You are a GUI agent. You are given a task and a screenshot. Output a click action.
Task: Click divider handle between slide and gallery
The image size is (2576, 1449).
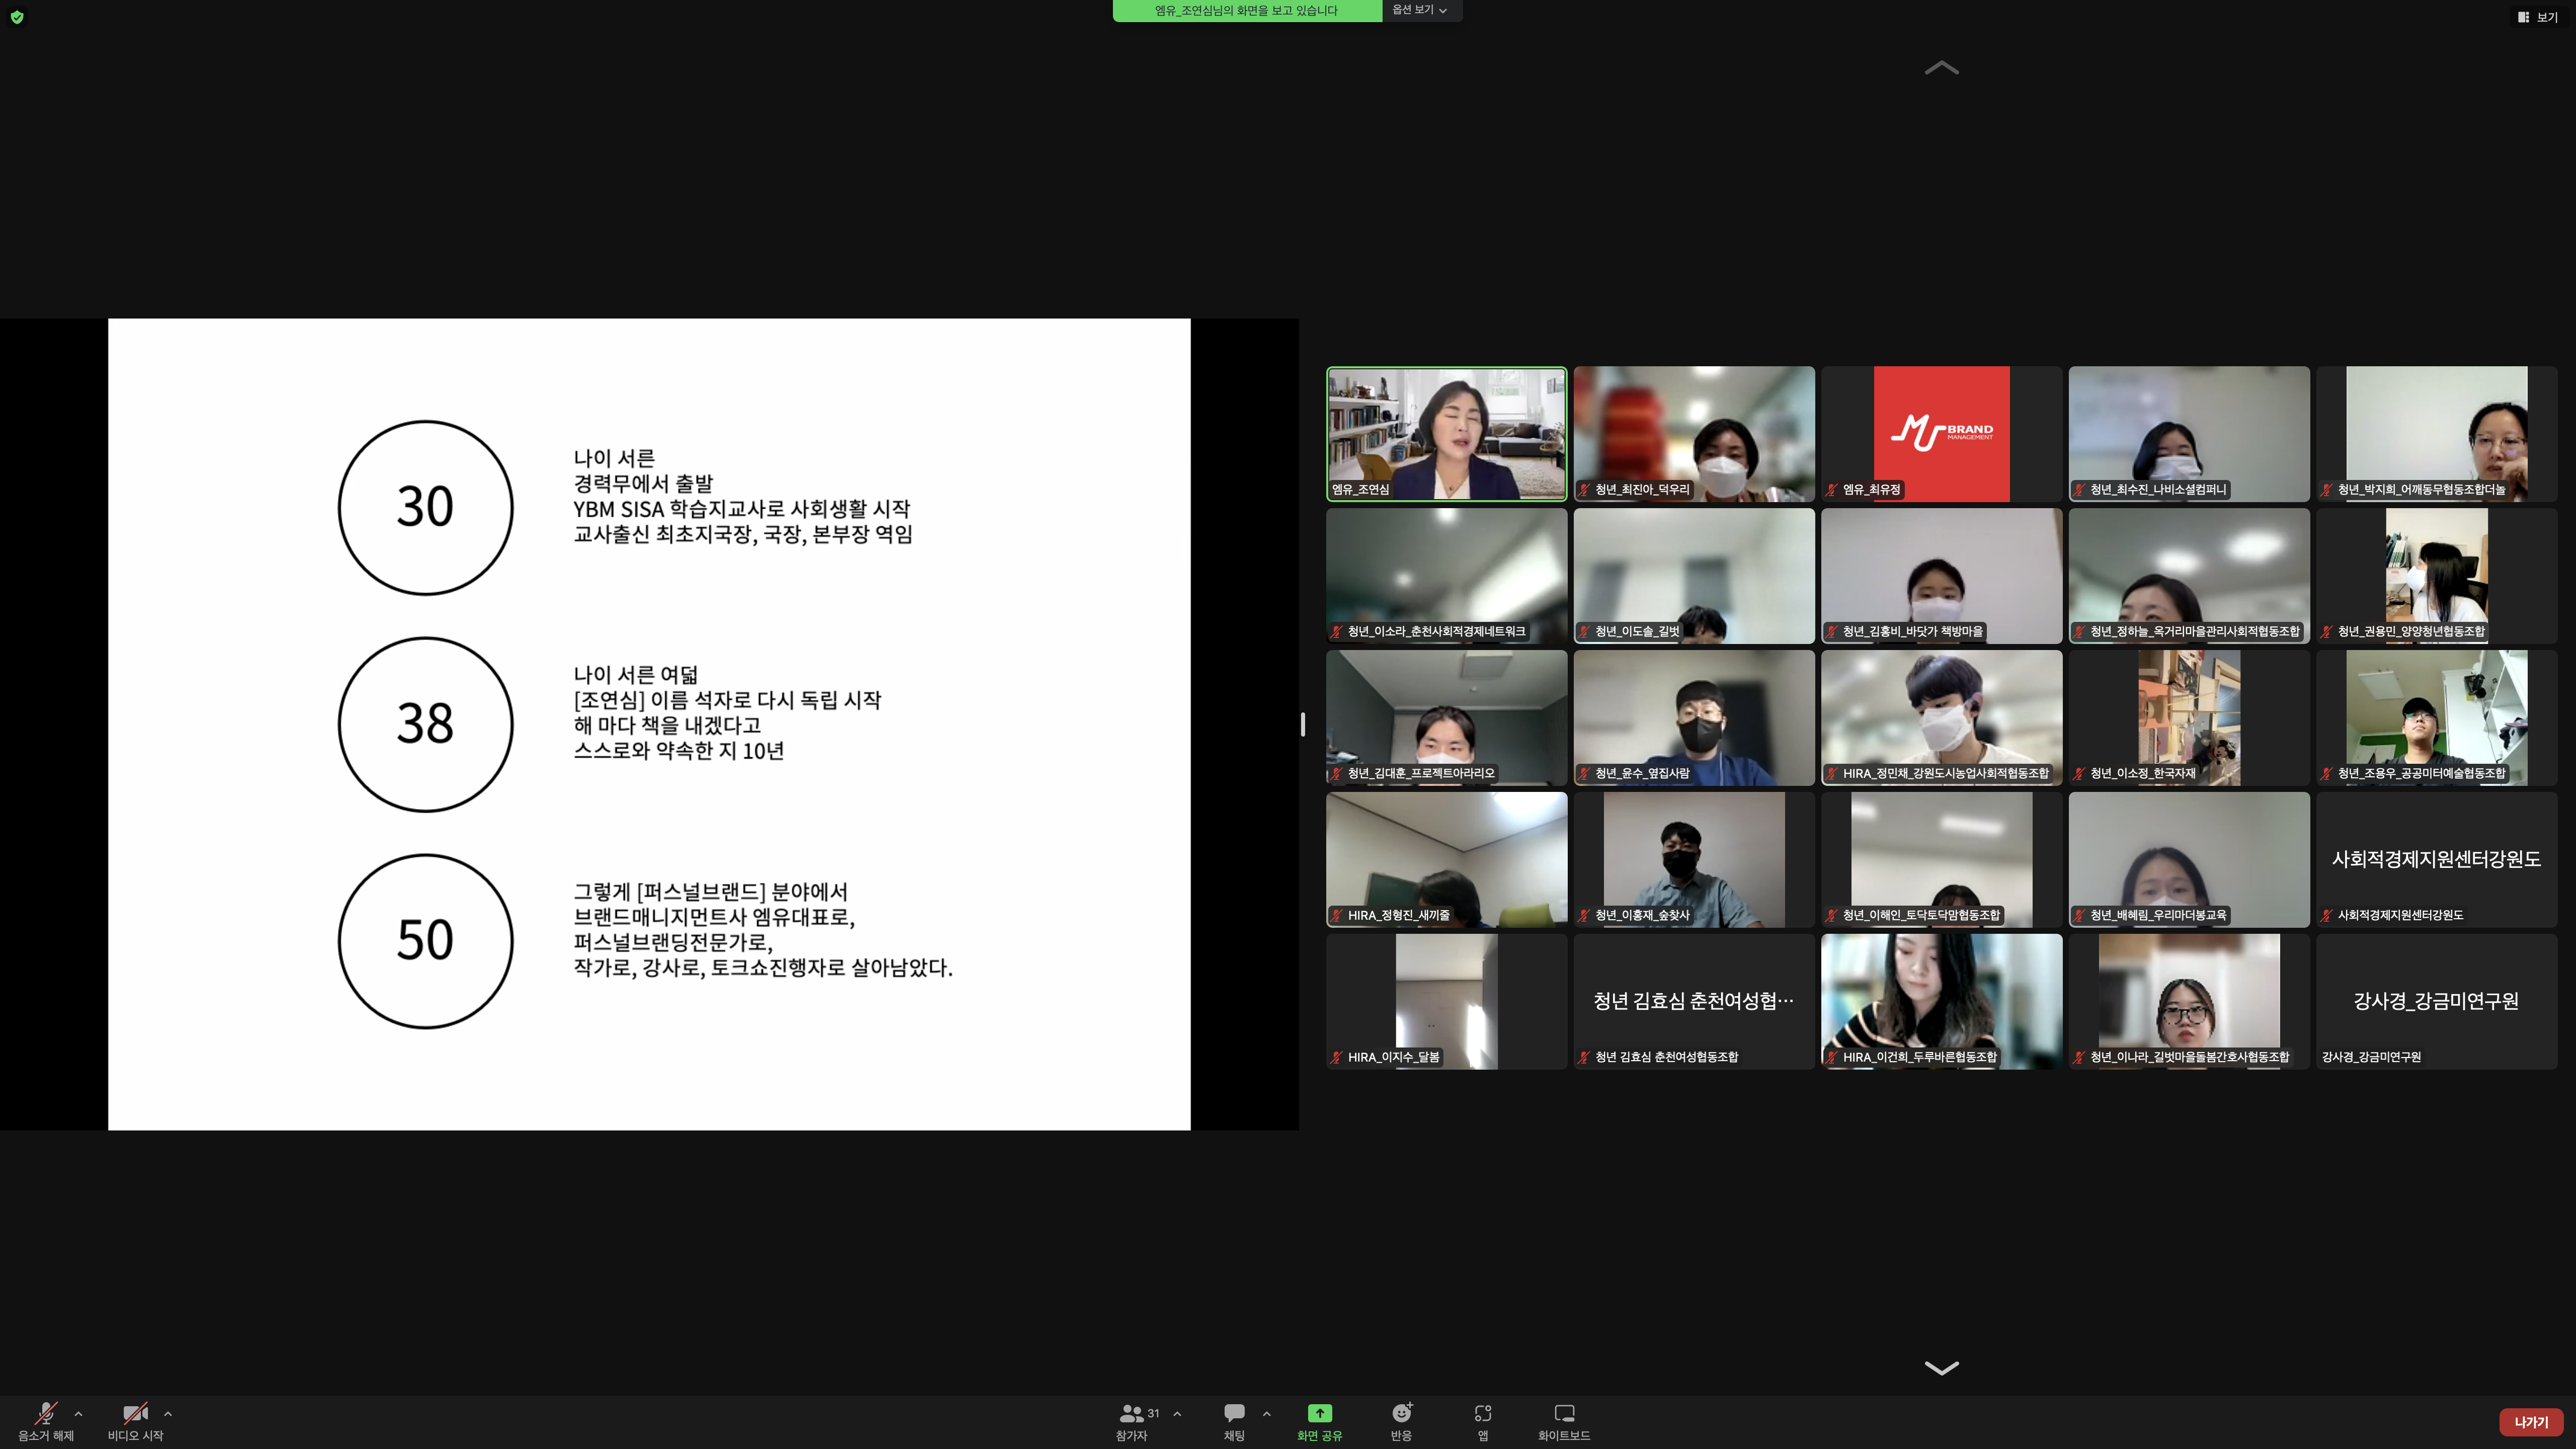tap(1302, 724)
